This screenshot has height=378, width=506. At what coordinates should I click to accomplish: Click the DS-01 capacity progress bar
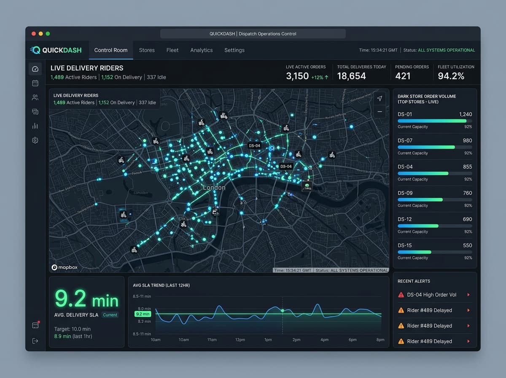click(435, 121)
